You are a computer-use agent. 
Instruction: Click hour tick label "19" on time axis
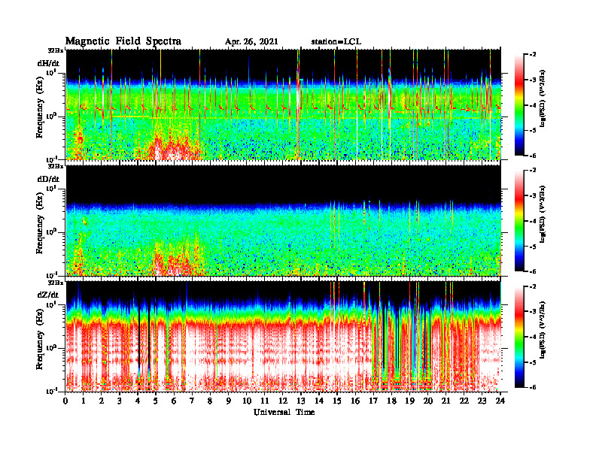pyautogui.click(x=409, y=401)
